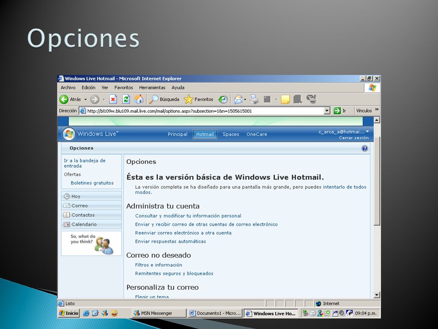The image size is (438, 329).
Task: Click the dark square edit icon in toolbar
Action: point(267,99)
